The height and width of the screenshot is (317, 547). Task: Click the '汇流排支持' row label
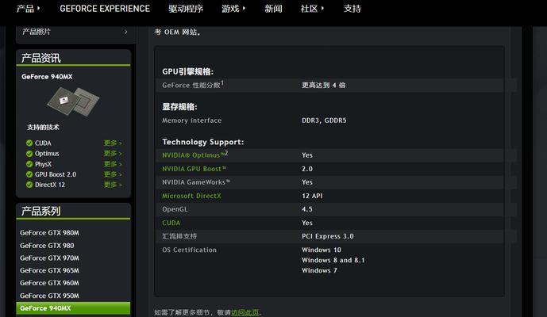(179, 236)
